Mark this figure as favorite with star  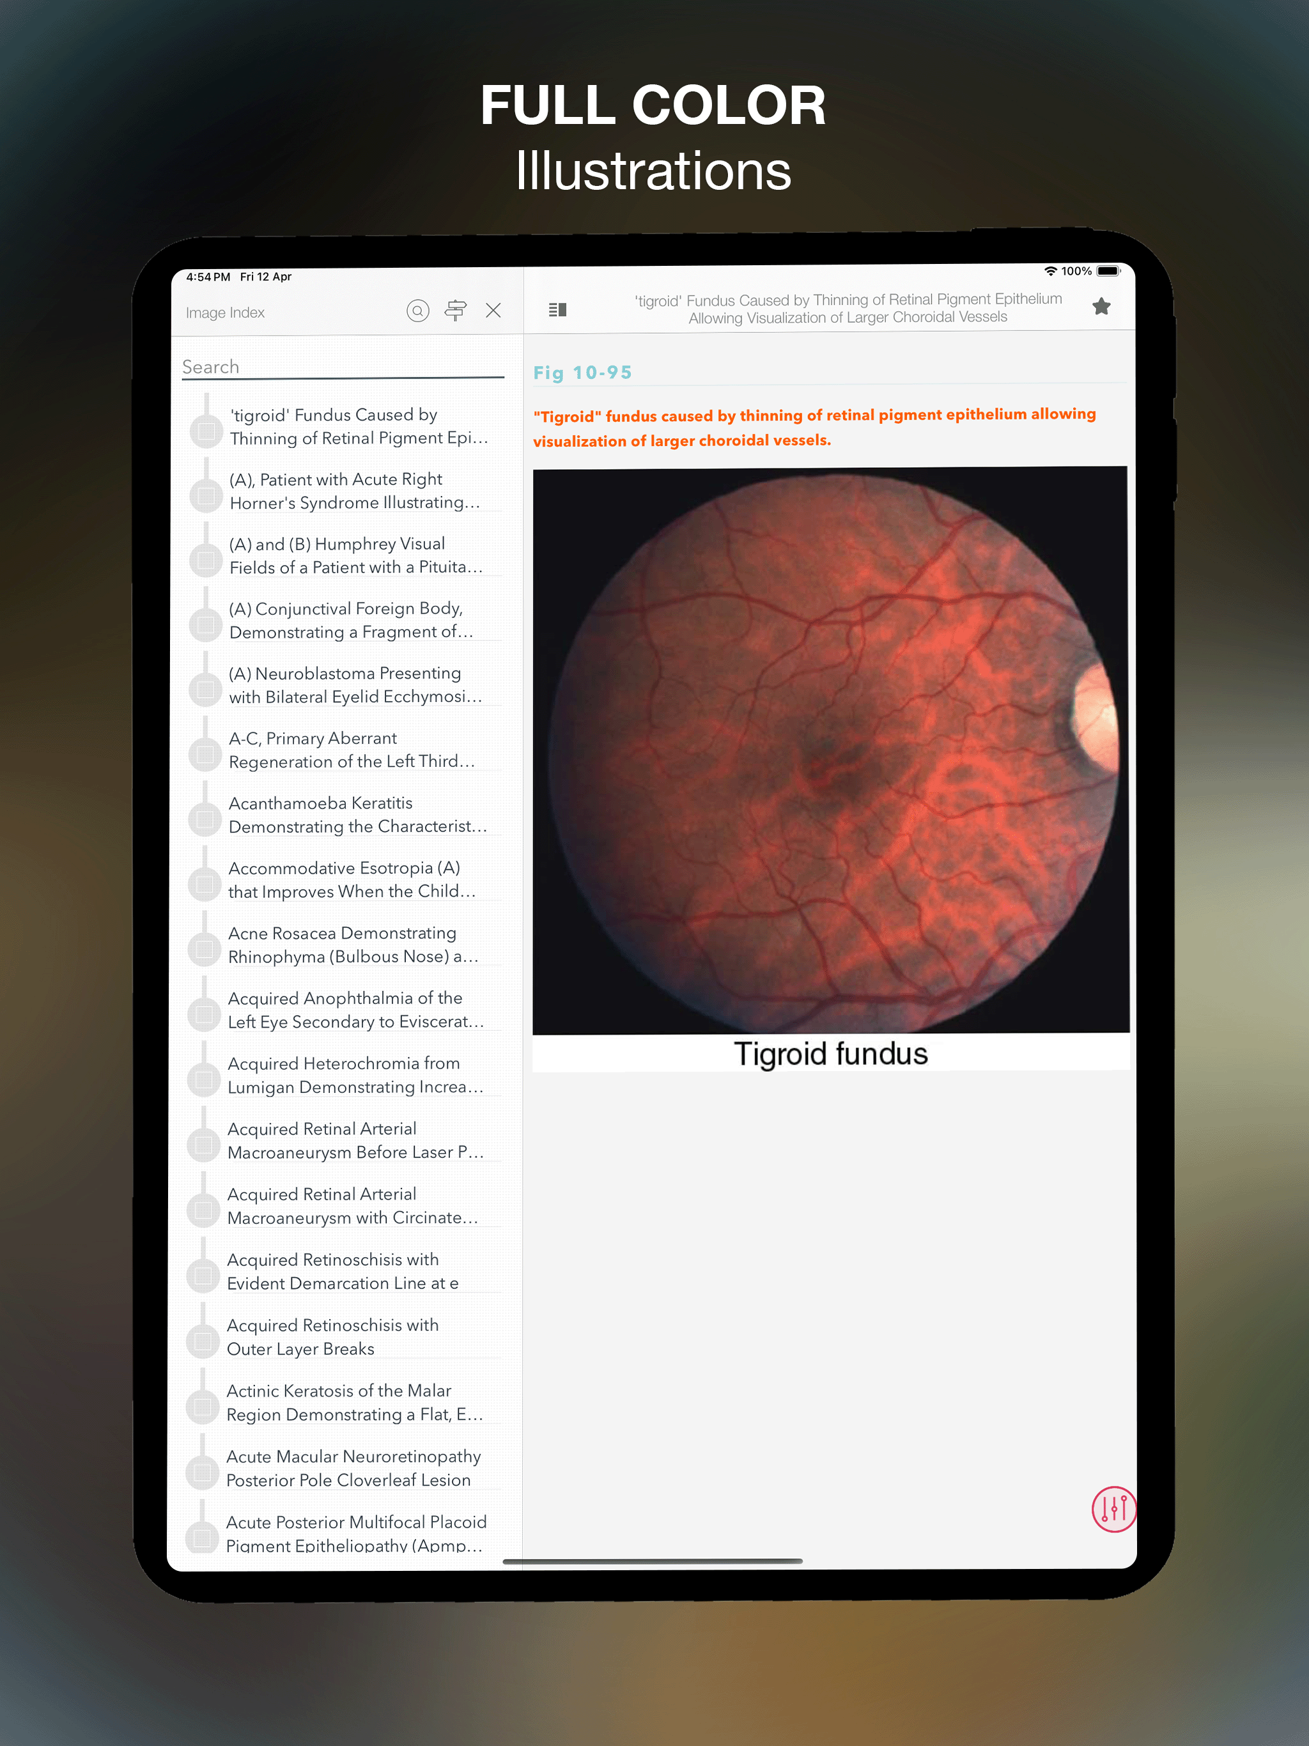pos(1101,306)
